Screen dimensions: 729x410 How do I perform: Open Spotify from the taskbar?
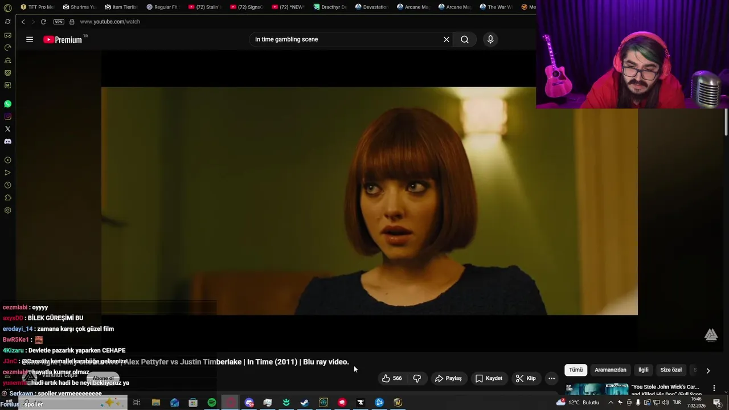coord(212,403)
